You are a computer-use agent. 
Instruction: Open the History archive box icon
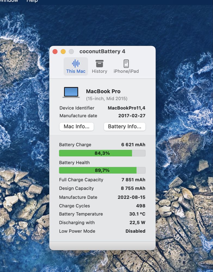[100, 63]
